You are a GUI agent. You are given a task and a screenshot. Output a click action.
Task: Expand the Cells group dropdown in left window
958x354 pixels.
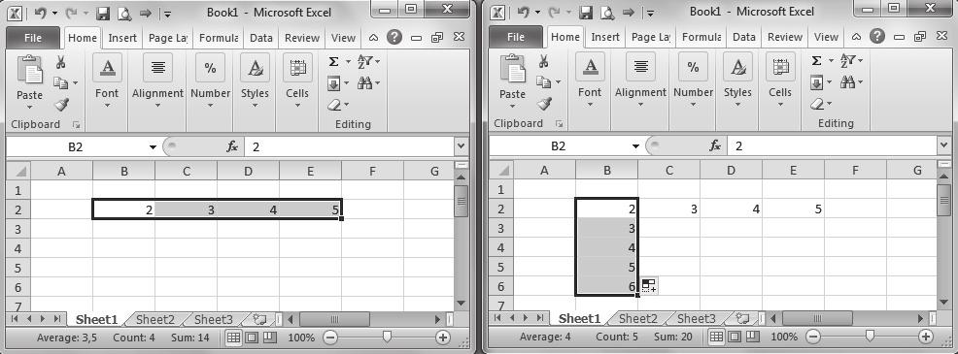(297, 106)
